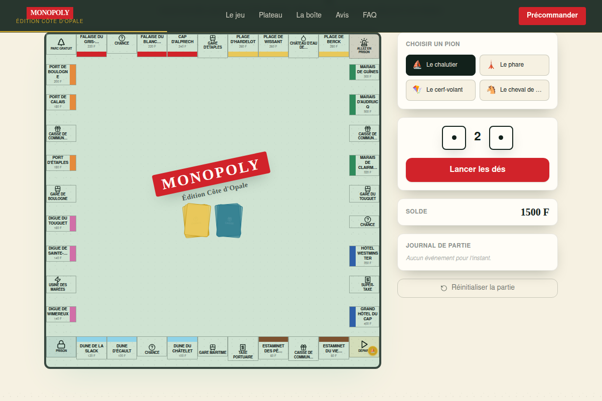Viewport: 602px width, 401px height.
Task: Click the Cap d'Alprech property
Action: click(182, 45)
